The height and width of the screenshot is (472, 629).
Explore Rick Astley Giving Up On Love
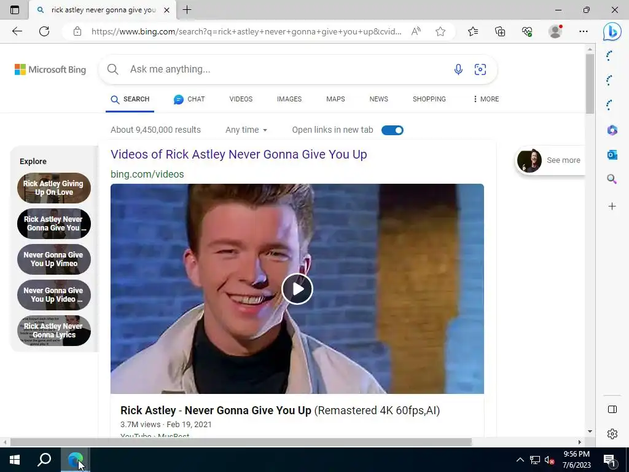pyautogui.click(x=54, y=188)
